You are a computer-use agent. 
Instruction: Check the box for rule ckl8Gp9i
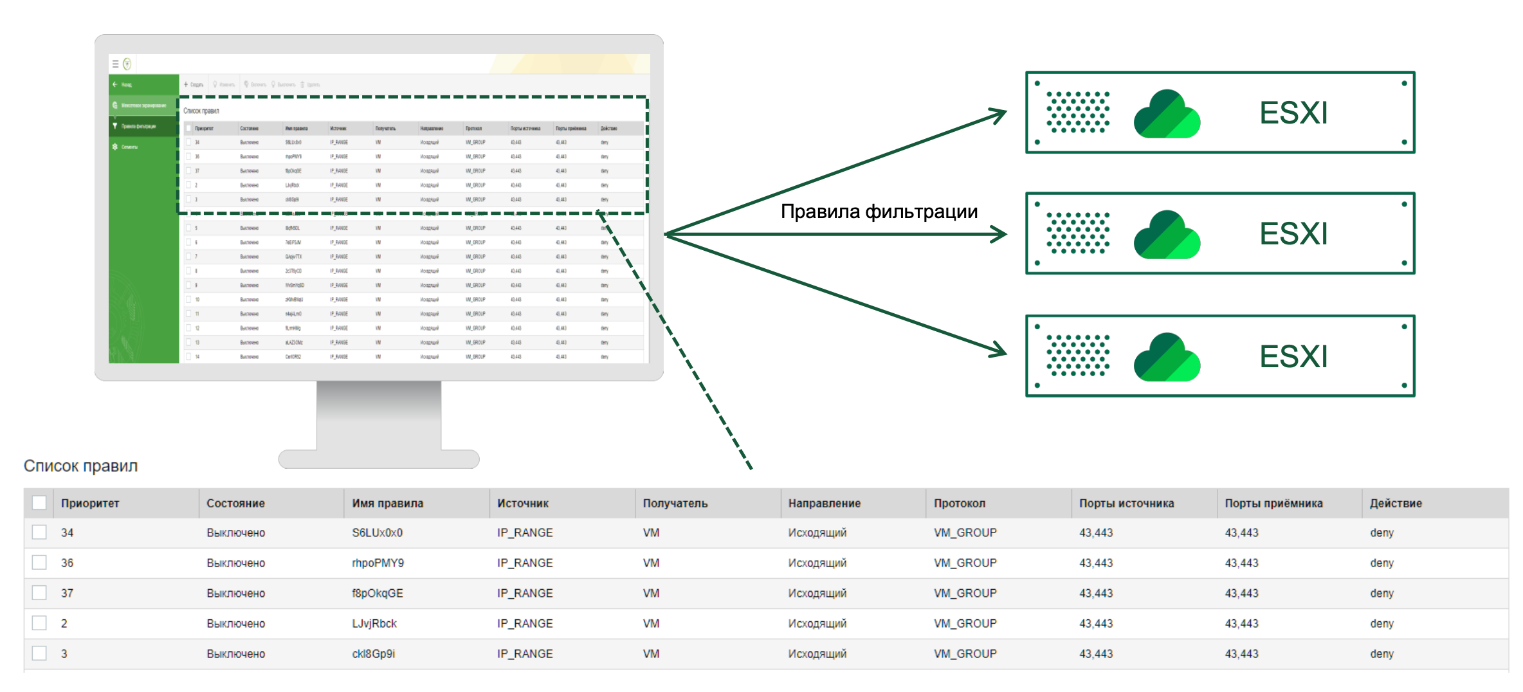pyautogui.click(x=39, y=653)
